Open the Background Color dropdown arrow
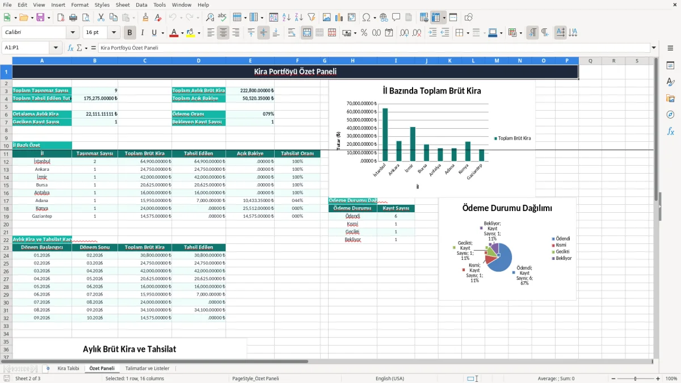Screen dimensions: 681x383 tap(199, 33)
